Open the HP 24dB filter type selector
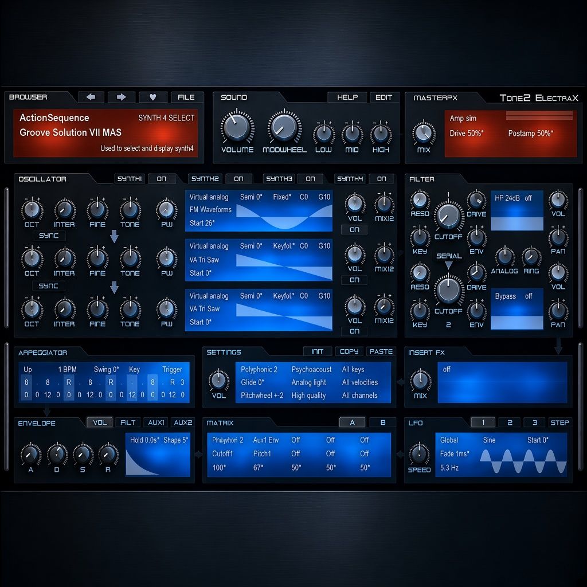Screen dimensions: 587x587 point(507,198)
